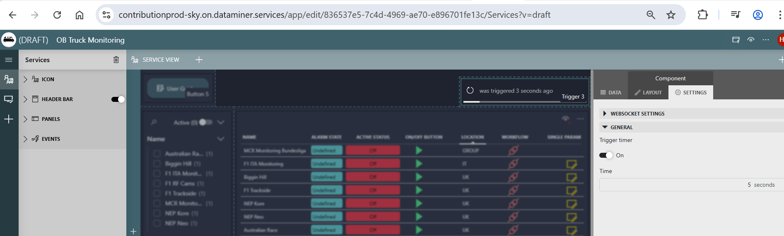Add a new tab next to SERVICE VIEW
This screenshot has width=784, height=236.
click(199, 60)
